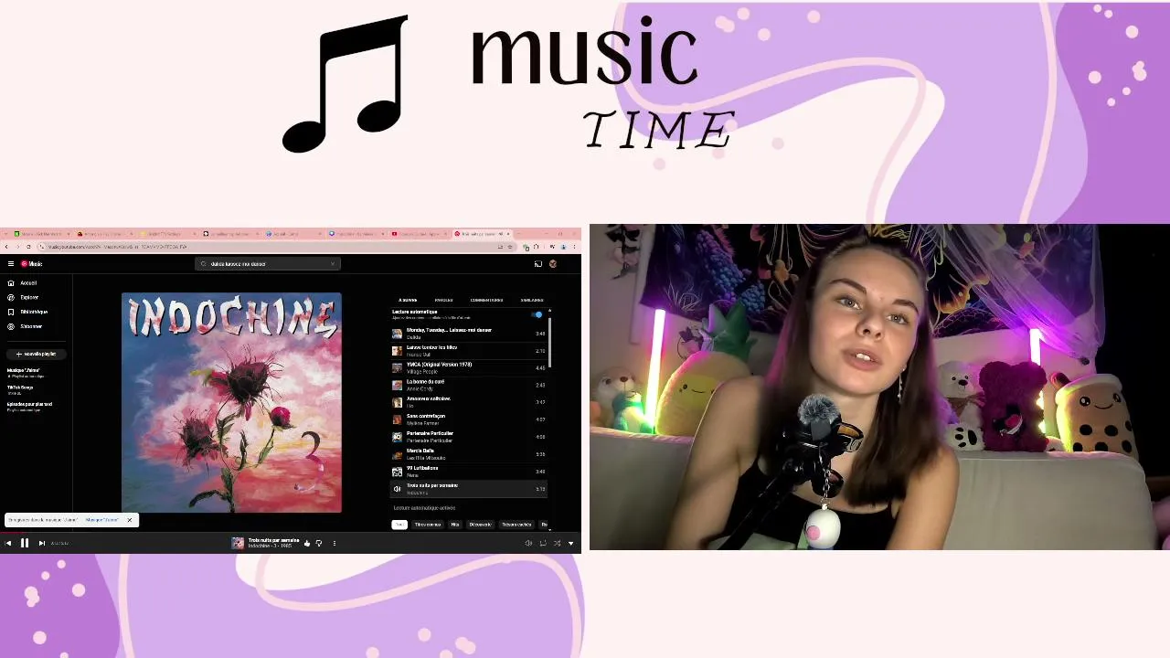Open Épisodes pour plus tard playlist
The image size is (1170, 658).
(x=29, y=407)
